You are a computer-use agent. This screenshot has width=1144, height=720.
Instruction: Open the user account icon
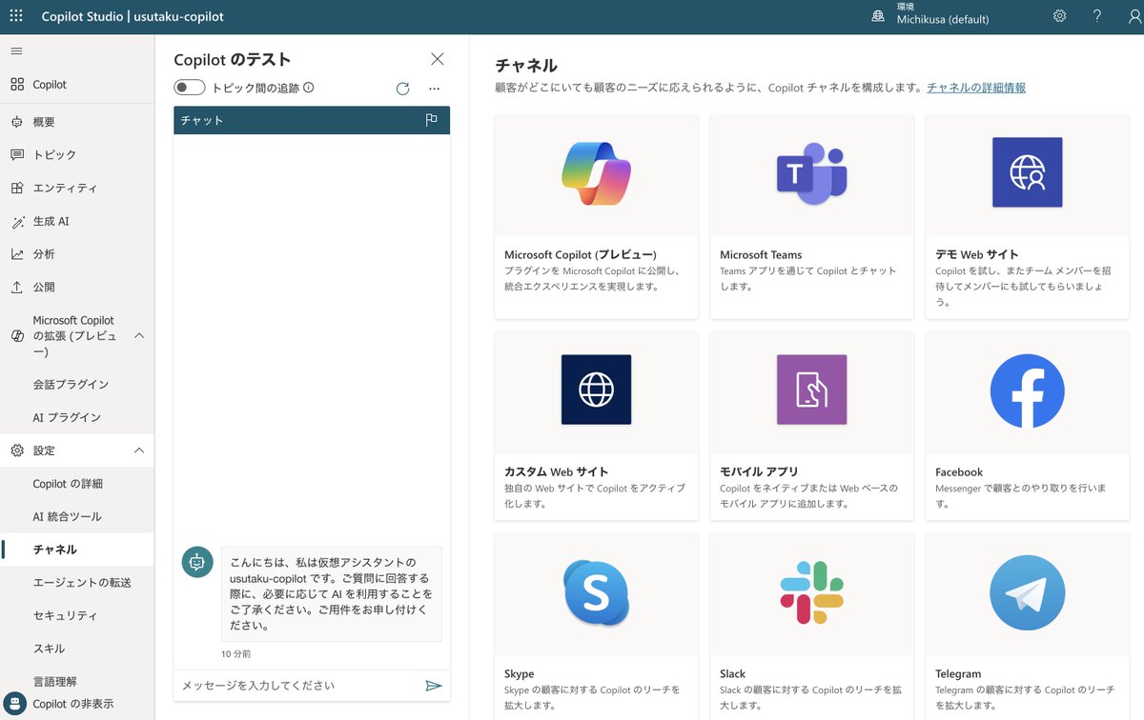click(1134, 16)
